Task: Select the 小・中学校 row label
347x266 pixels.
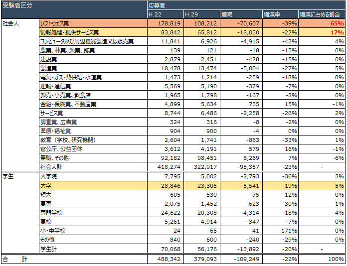Action: point(53,231)
